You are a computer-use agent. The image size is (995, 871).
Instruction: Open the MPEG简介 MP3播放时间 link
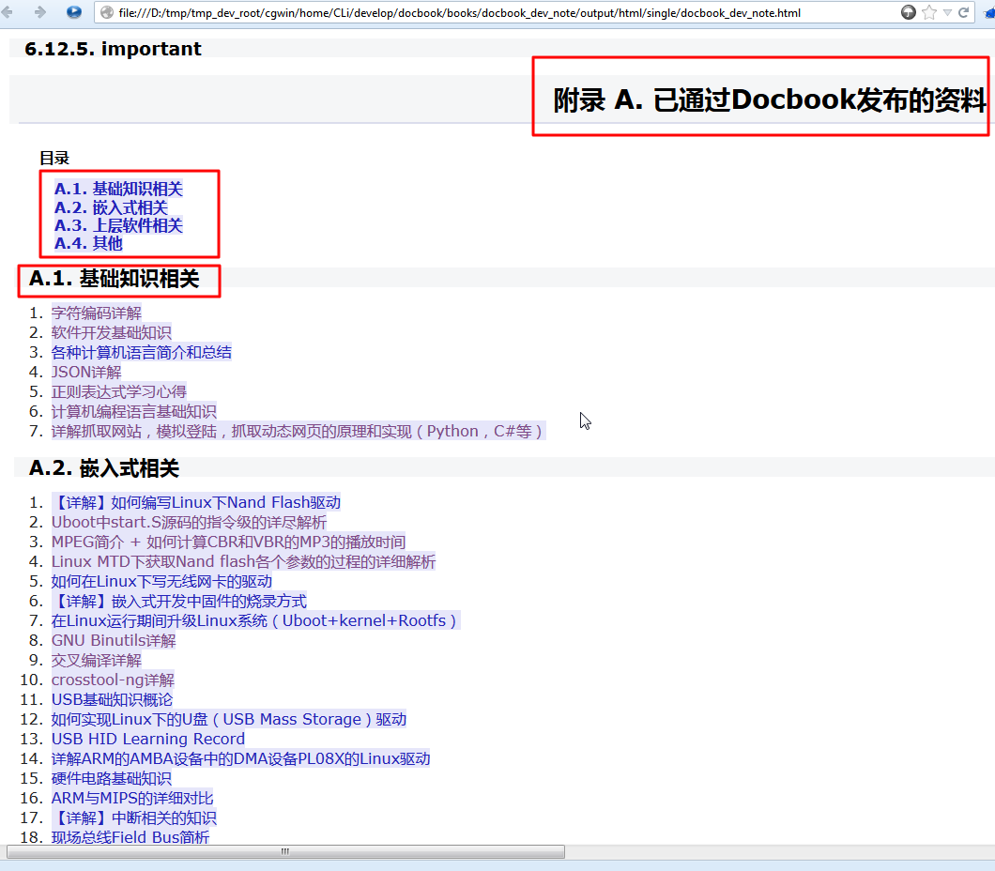tap(228, 542)
